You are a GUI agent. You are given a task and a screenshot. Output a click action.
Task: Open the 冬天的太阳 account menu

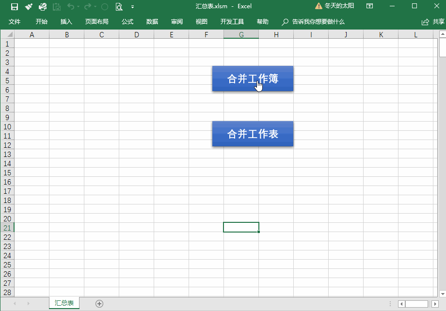pyautogui.click(x=339, y=6)
